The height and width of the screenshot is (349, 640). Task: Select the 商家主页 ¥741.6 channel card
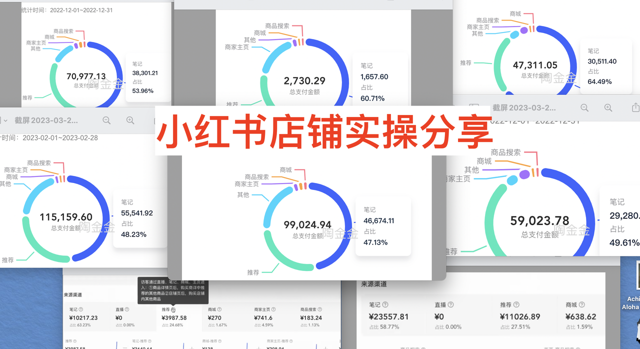(x=272, y=317)
